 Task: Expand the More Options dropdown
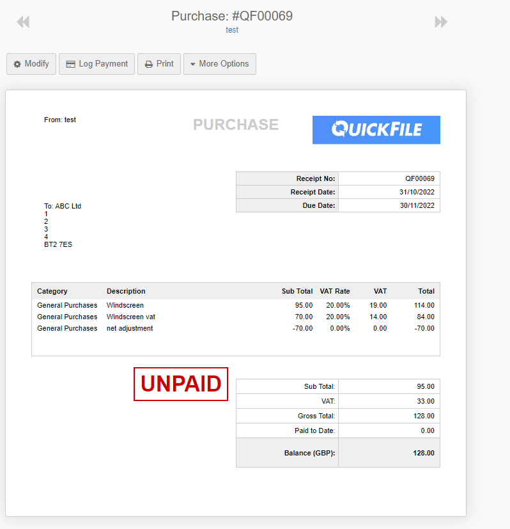[x=220, y=64]
